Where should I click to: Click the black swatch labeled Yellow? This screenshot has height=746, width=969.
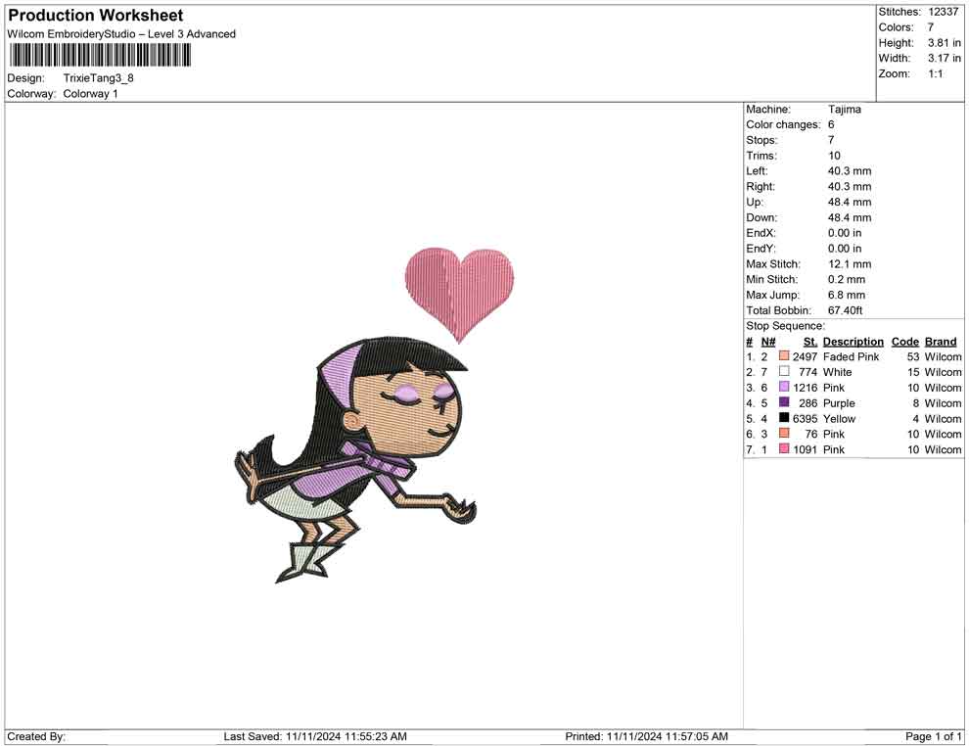tap(784, 418)
